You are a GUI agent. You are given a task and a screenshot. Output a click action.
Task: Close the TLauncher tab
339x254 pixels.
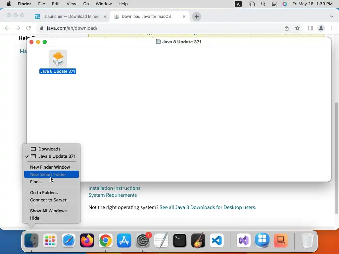[x=105, y=17]
